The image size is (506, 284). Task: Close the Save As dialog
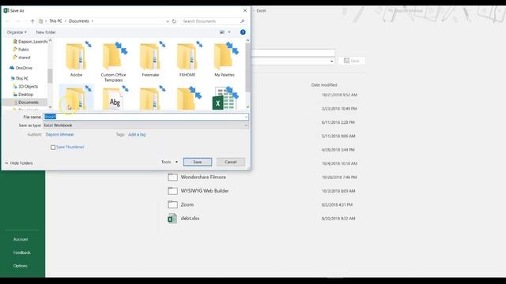pos(245,10)
